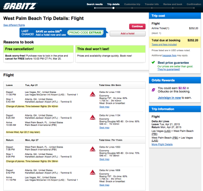Click the purple Orbucks rewards icon
Viewport: 203px width, 191px height.
pos(153,90)
